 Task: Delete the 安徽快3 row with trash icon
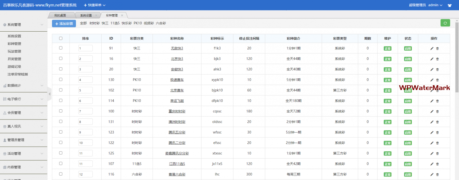point(437,69)
